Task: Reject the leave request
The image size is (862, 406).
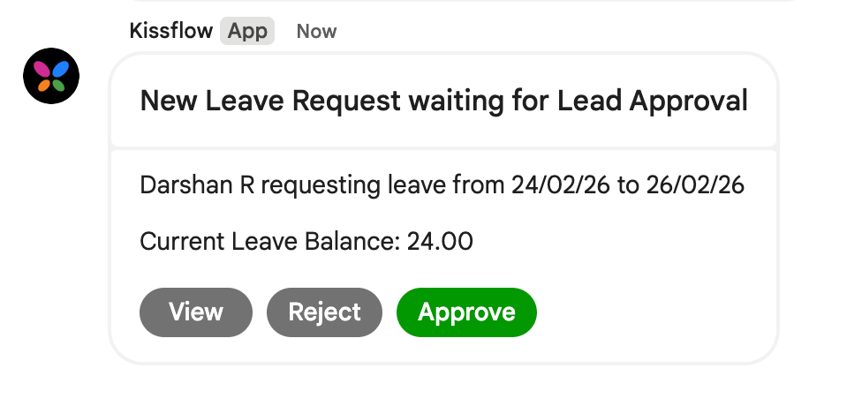Action: pos(324,312)
